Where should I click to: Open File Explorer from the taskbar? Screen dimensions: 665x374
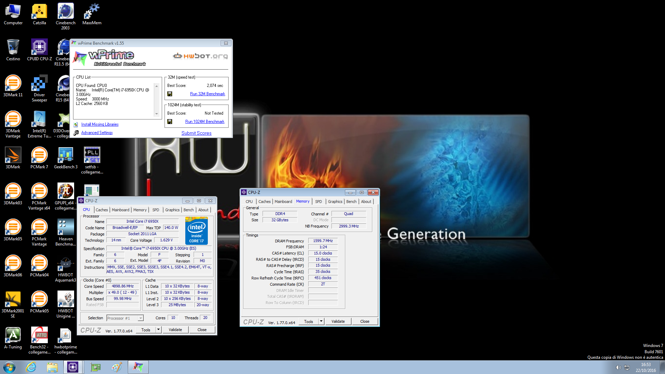tap(52, 367)
